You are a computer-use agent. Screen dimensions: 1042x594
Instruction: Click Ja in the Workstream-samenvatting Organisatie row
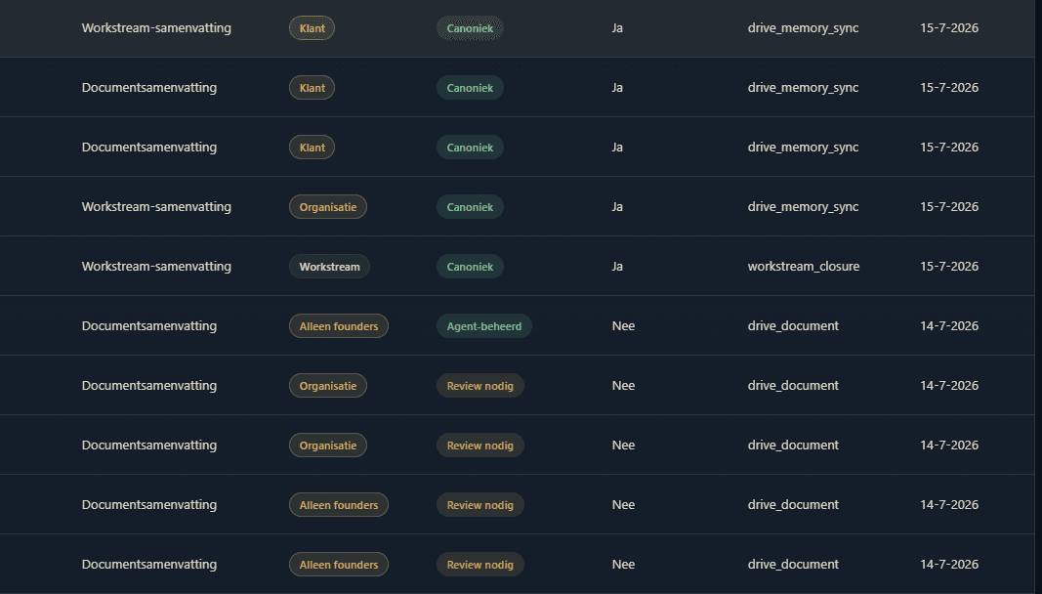(617, 207)
